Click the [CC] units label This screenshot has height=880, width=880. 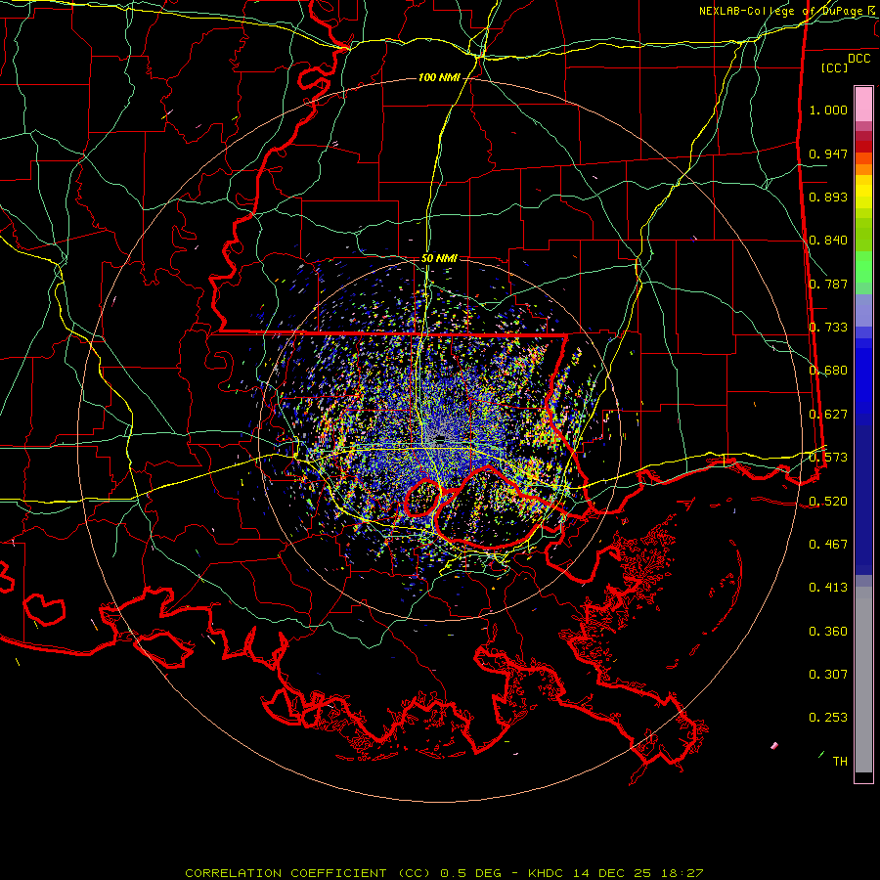tap(834, 67)
